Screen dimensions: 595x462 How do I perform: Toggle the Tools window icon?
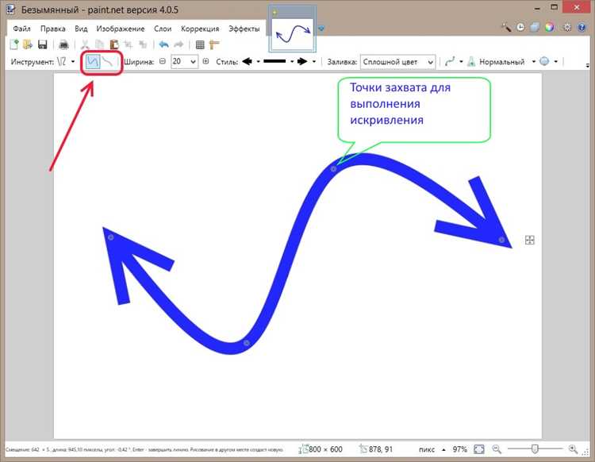506,27
